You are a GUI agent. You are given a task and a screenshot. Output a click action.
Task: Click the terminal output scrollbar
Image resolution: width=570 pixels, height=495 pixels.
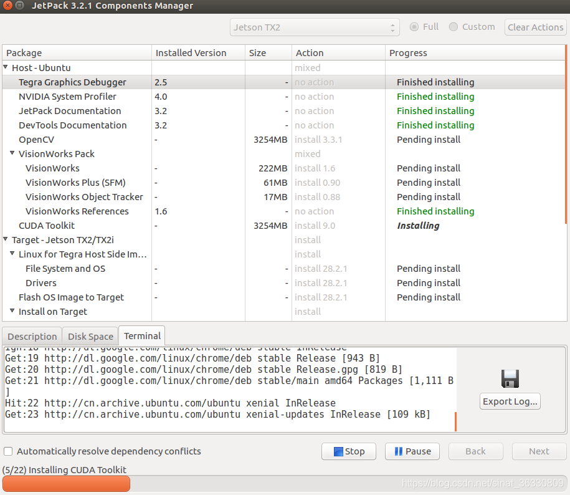(x=455, y=421)
